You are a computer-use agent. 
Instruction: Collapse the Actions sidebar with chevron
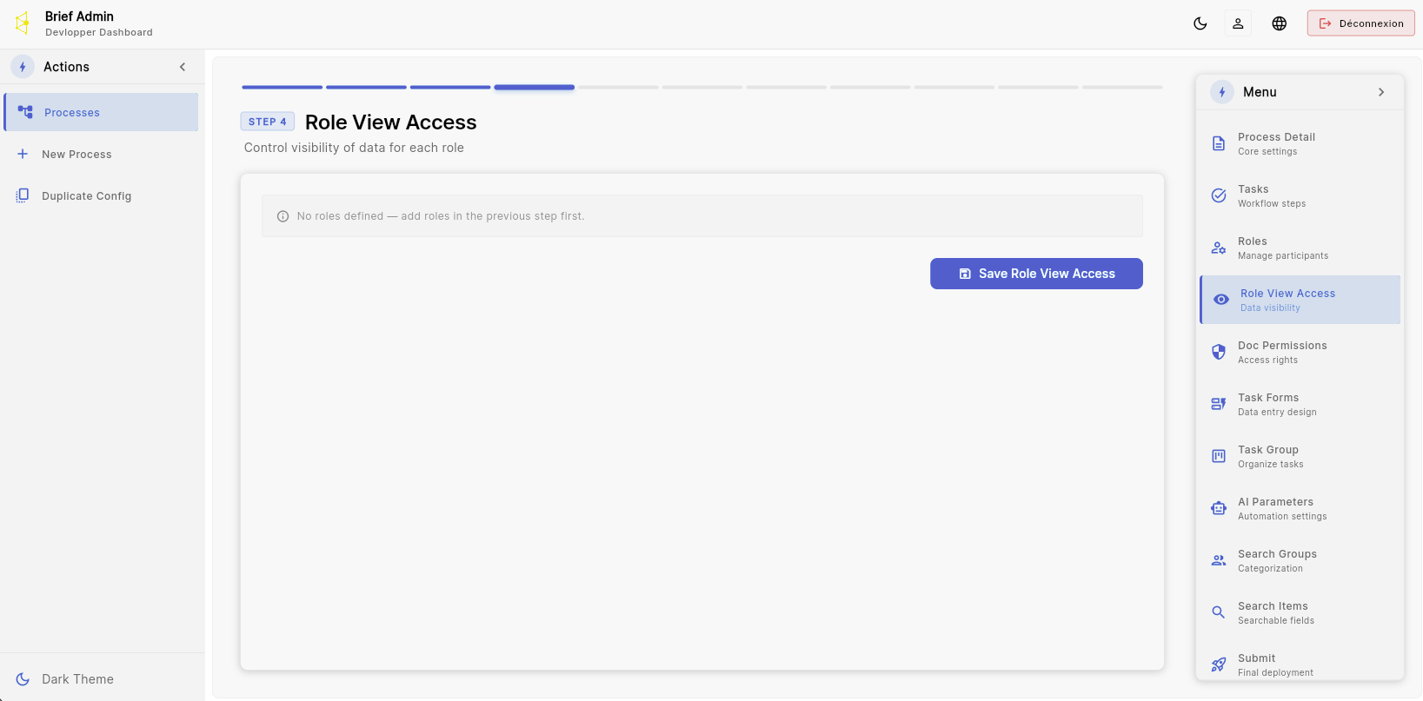[x=183, y=67]
